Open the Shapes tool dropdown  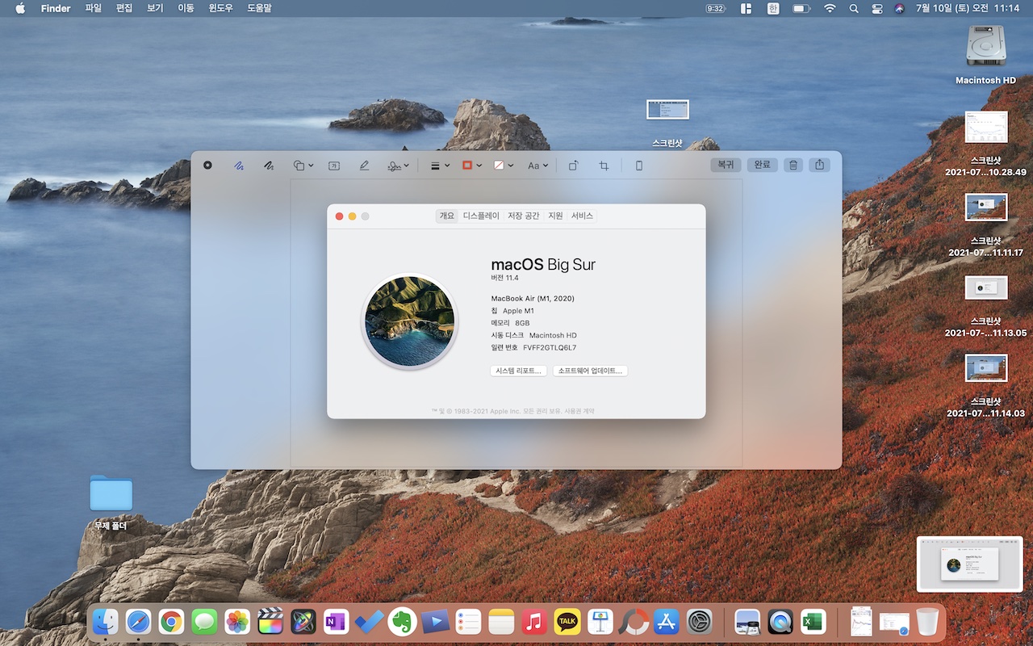(x=303, y=165)
